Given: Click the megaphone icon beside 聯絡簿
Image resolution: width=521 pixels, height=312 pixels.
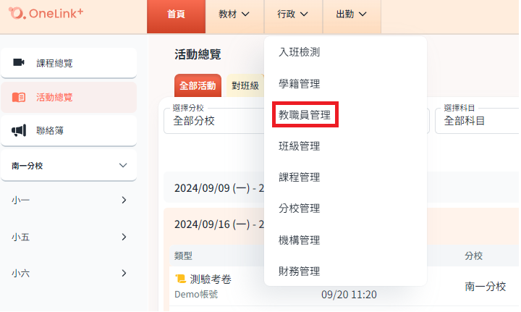Looking at the screenshot, I should pyautogui.click(x=19, y=130).
